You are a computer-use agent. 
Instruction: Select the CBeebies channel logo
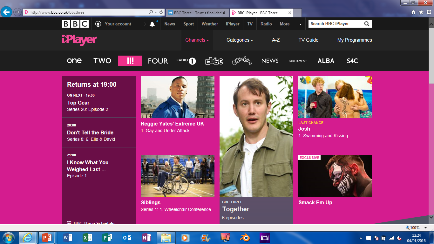242,61
